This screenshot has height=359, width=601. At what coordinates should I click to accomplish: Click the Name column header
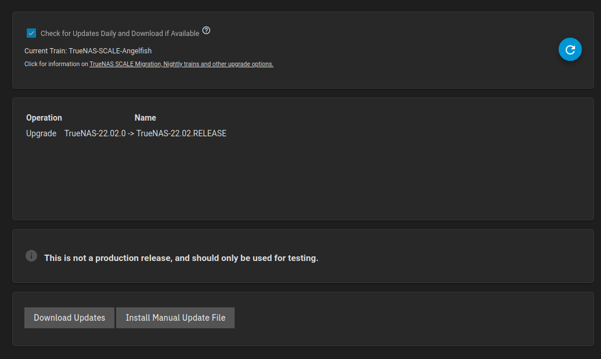(x=145, y=118)
